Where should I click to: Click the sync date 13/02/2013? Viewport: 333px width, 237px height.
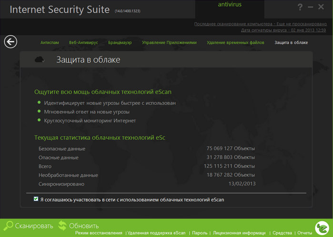point(242,184)
